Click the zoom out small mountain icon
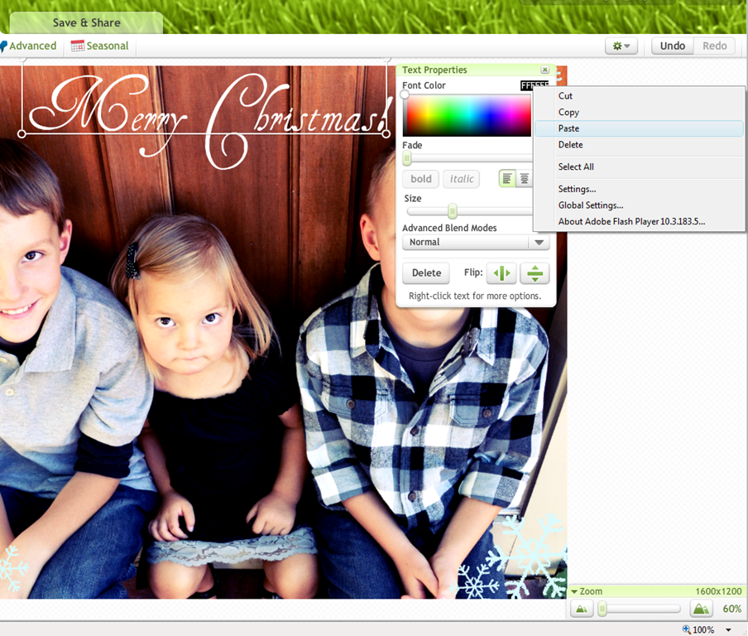Viewport: 748px width, 636px height. 582,609
